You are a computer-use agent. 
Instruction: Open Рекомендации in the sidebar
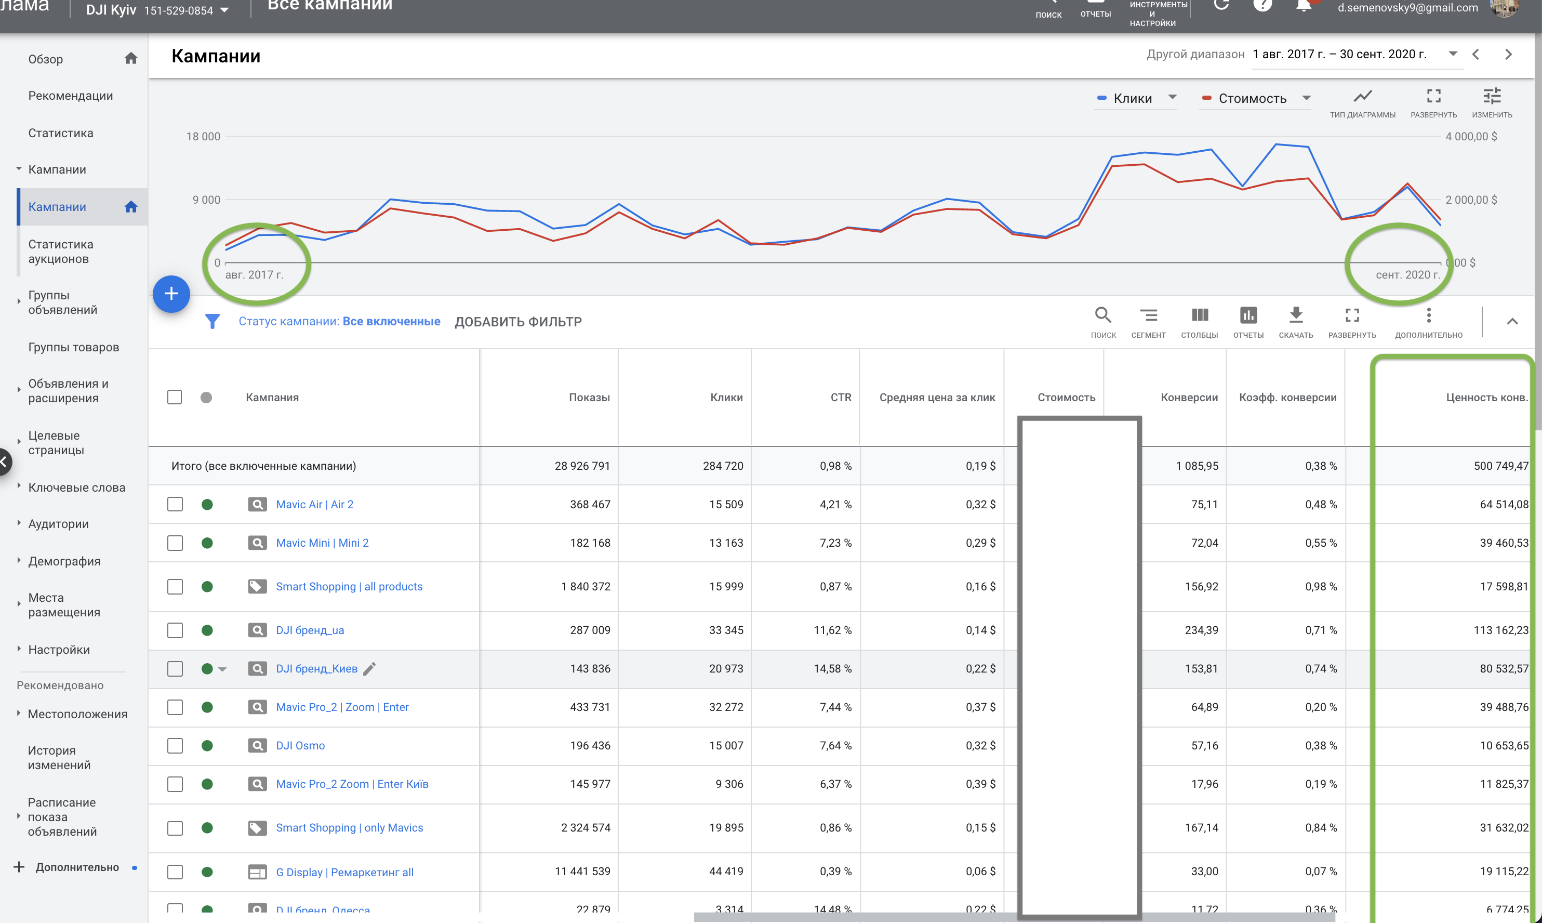point(70,96)
